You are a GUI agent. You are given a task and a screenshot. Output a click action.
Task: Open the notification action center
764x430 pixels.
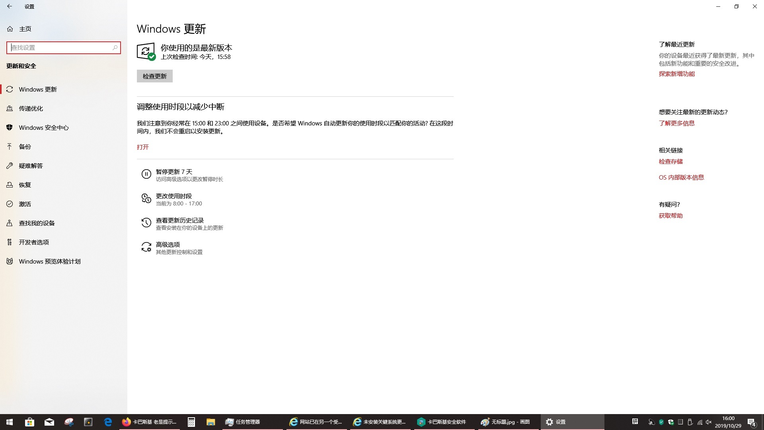(752, 422)
